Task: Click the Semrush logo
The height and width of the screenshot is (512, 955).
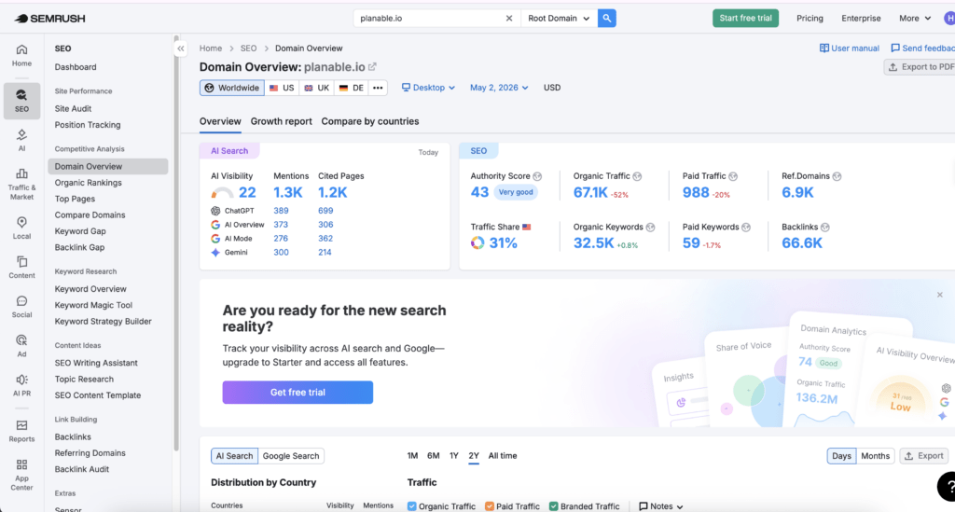Action: coord(50,19)
